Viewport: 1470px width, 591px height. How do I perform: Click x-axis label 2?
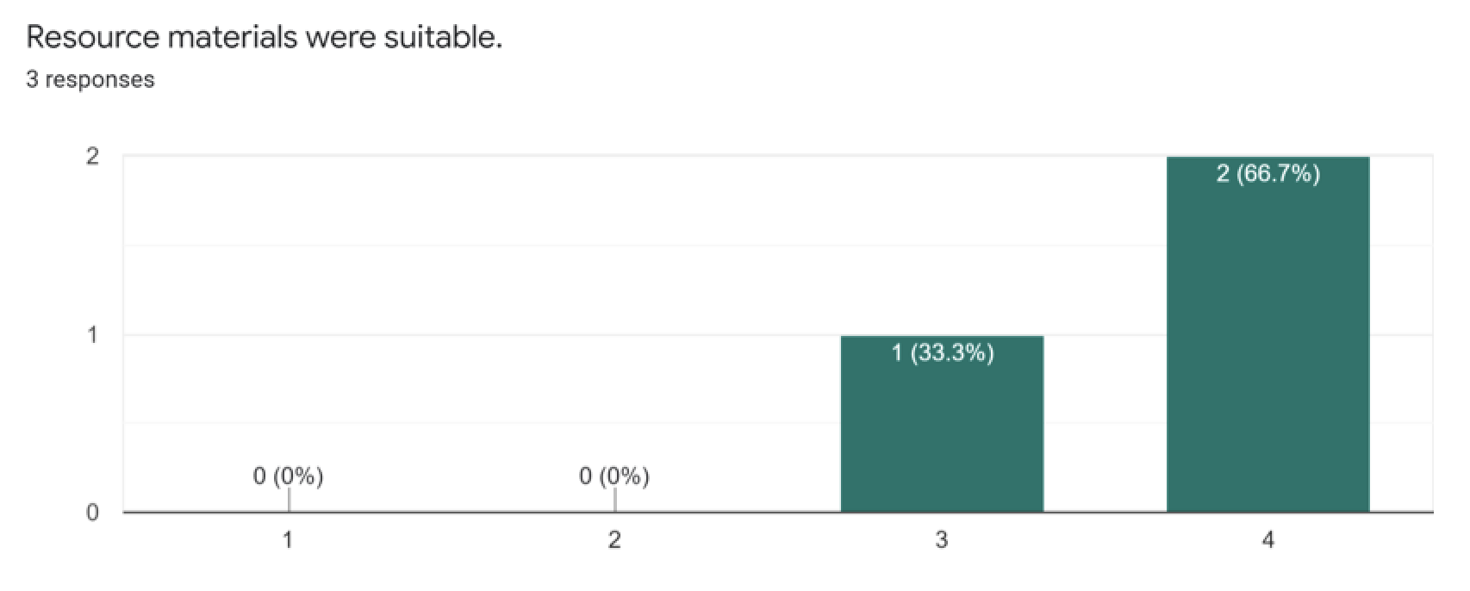pos(614,540)
